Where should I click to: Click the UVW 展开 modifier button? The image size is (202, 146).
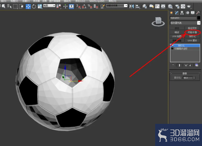point(192,41)
